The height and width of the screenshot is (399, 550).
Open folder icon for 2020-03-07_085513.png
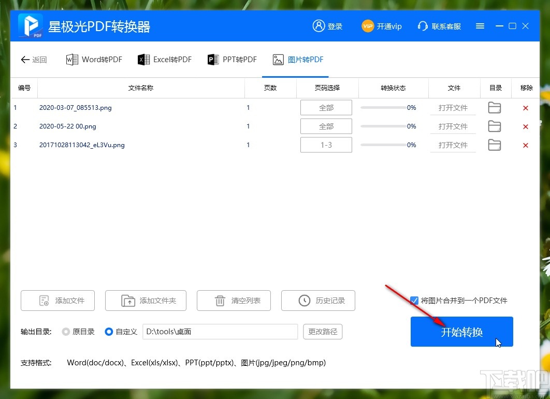click(x=494, y=107)
